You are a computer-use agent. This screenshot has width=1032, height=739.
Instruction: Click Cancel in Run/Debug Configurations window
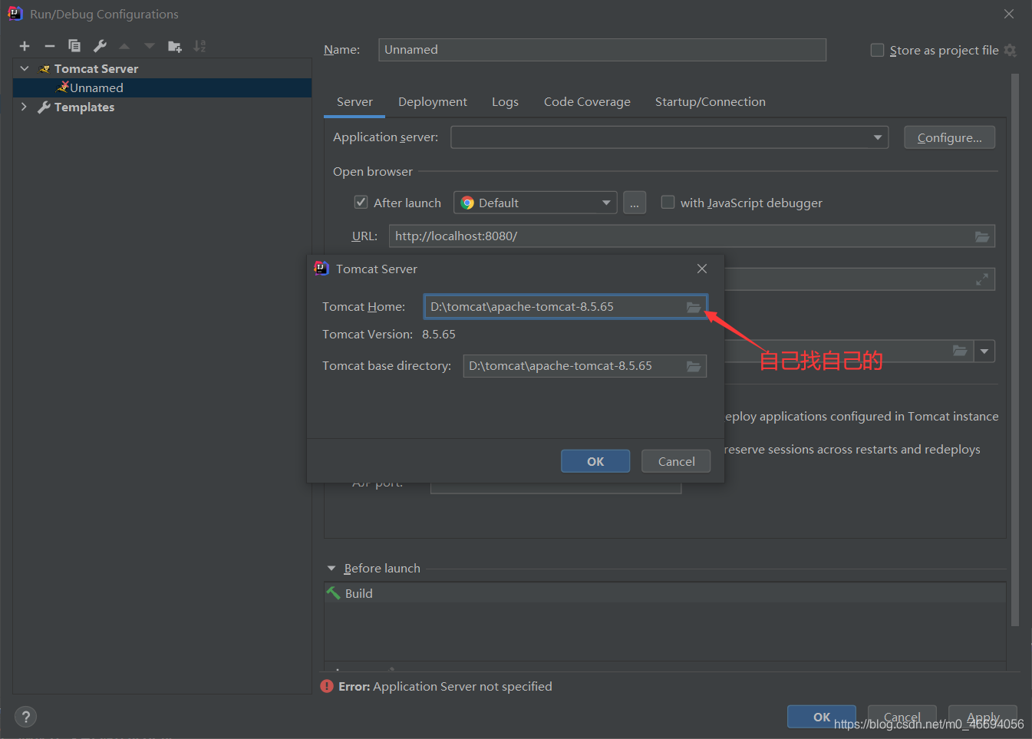click(902, 717)
